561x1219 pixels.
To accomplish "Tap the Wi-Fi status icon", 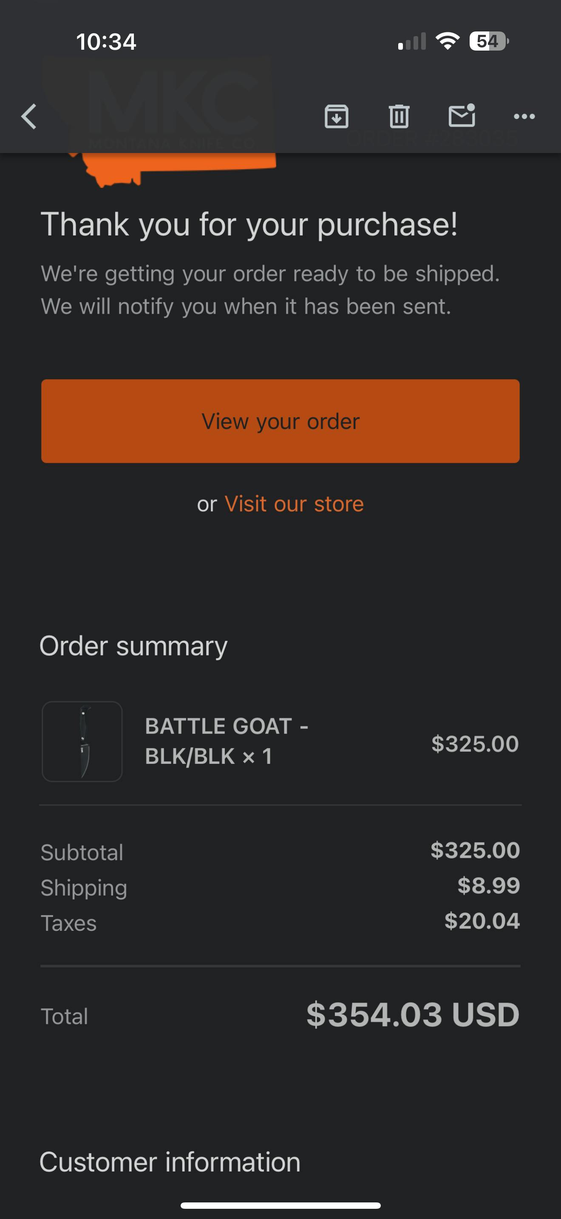I will [x=448, y=41].
